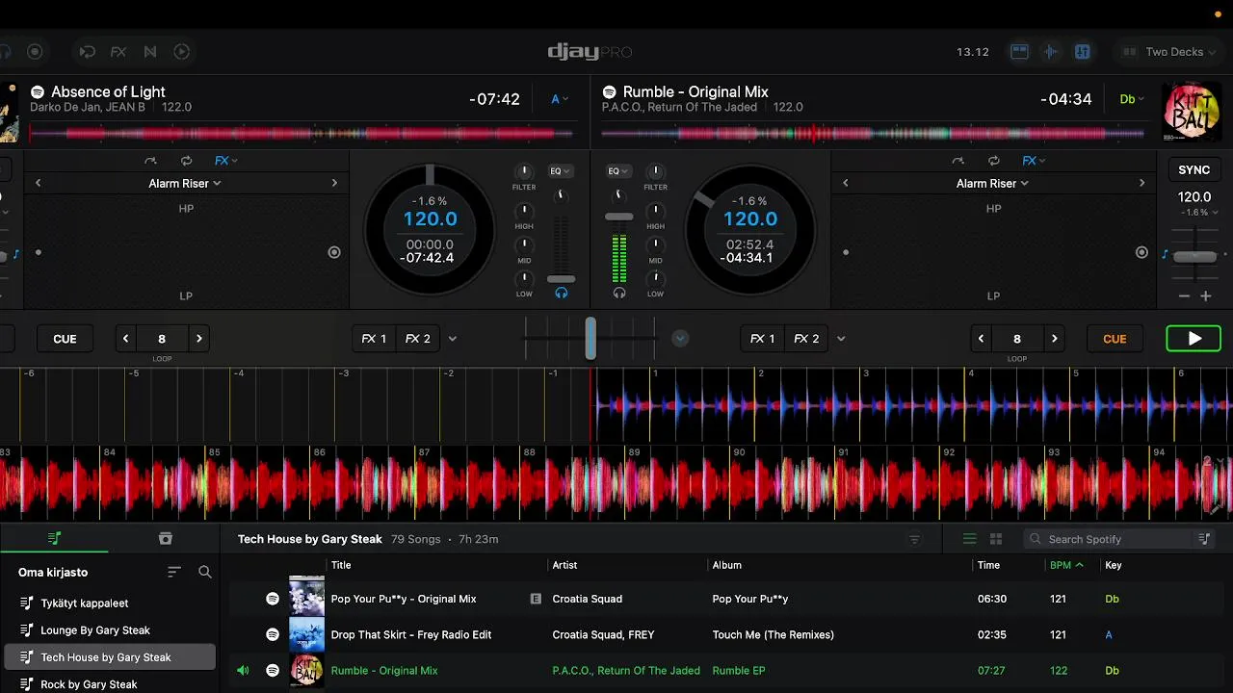This screenshot has height=693, width=1233.
Task: Click the sampler icon left of FX in the top toolbar
Action: 87,52
